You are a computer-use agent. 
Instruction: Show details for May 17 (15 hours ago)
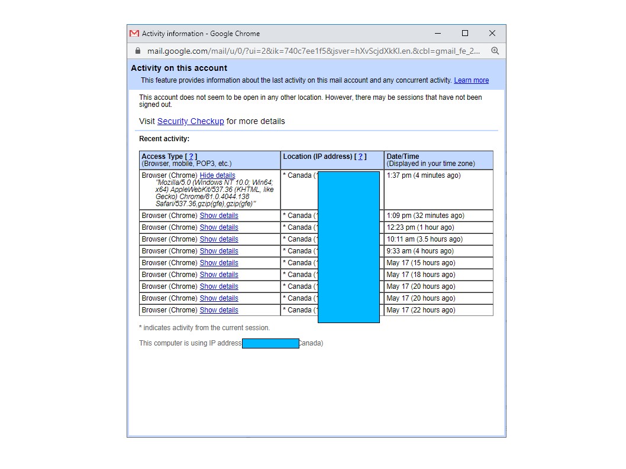pos(219,263)
